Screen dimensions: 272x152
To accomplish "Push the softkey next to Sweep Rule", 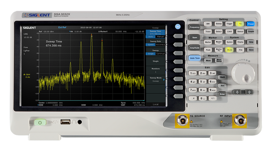I will pos(178,45).
